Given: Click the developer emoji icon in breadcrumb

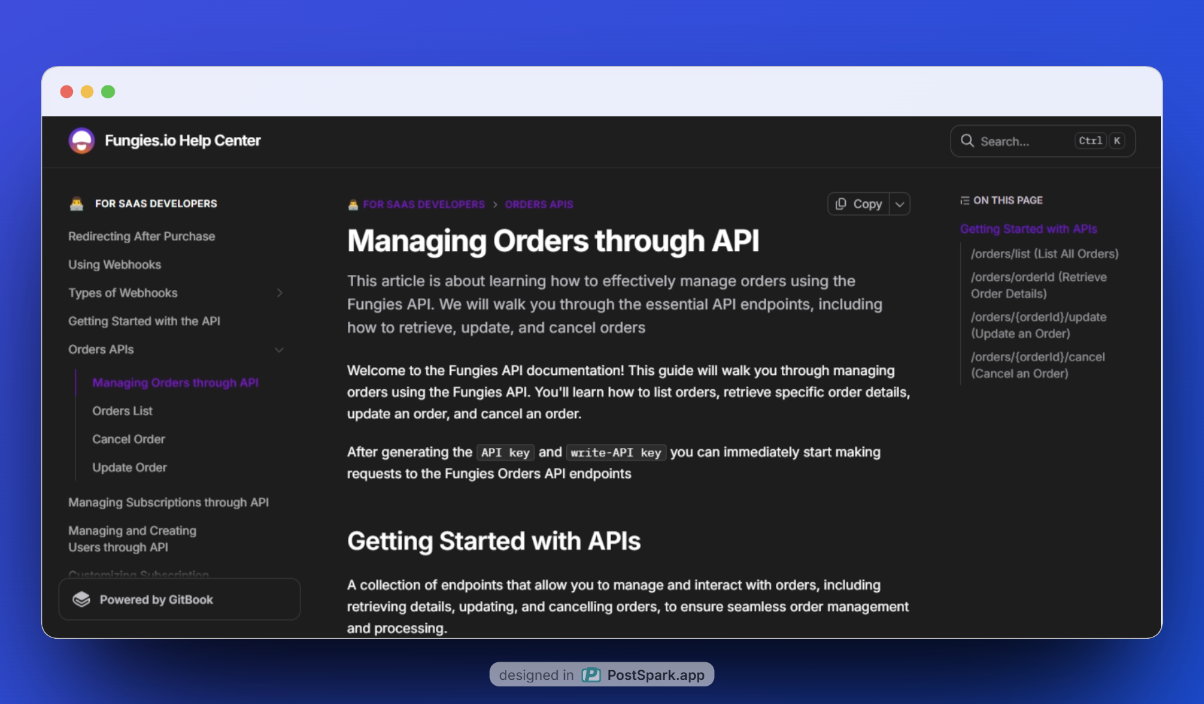Looking at the screenshot, I should coord(353,205).
